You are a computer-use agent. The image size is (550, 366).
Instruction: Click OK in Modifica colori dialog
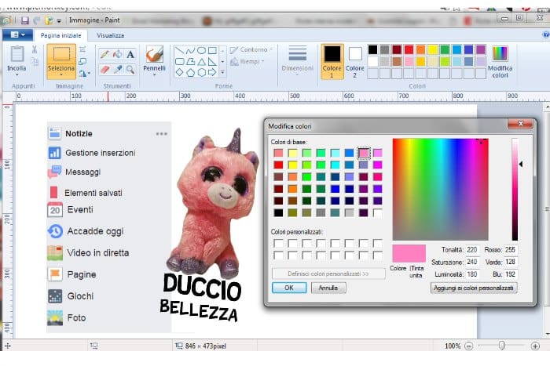pyautogui.click(x=289, y=288)
